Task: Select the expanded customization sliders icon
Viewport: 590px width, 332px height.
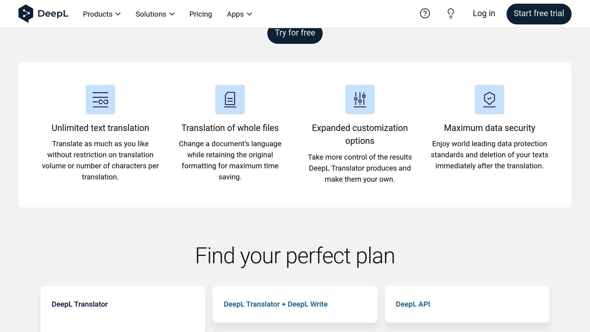Action: (x=360, y=99)
